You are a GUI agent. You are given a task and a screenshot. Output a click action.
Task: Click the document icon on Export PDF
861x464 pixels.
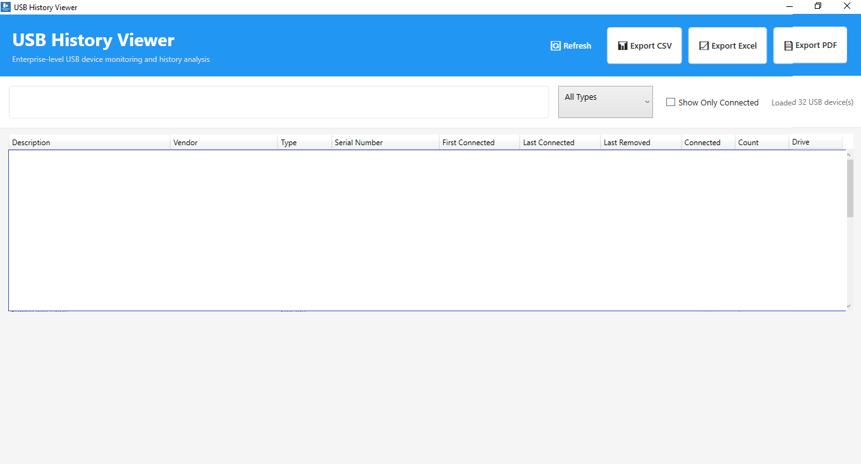(x=788, y=45)
